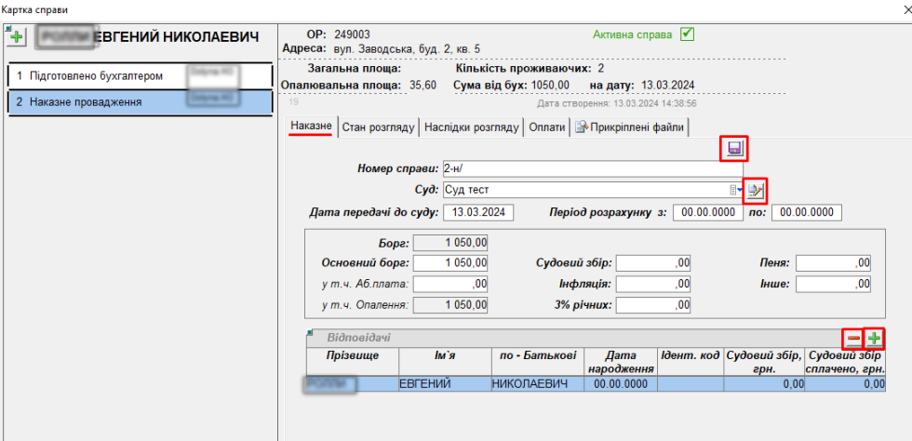The image size is (912, 441).
Task: Open the court editor icon beside Суд
Action: click(757, 190)
